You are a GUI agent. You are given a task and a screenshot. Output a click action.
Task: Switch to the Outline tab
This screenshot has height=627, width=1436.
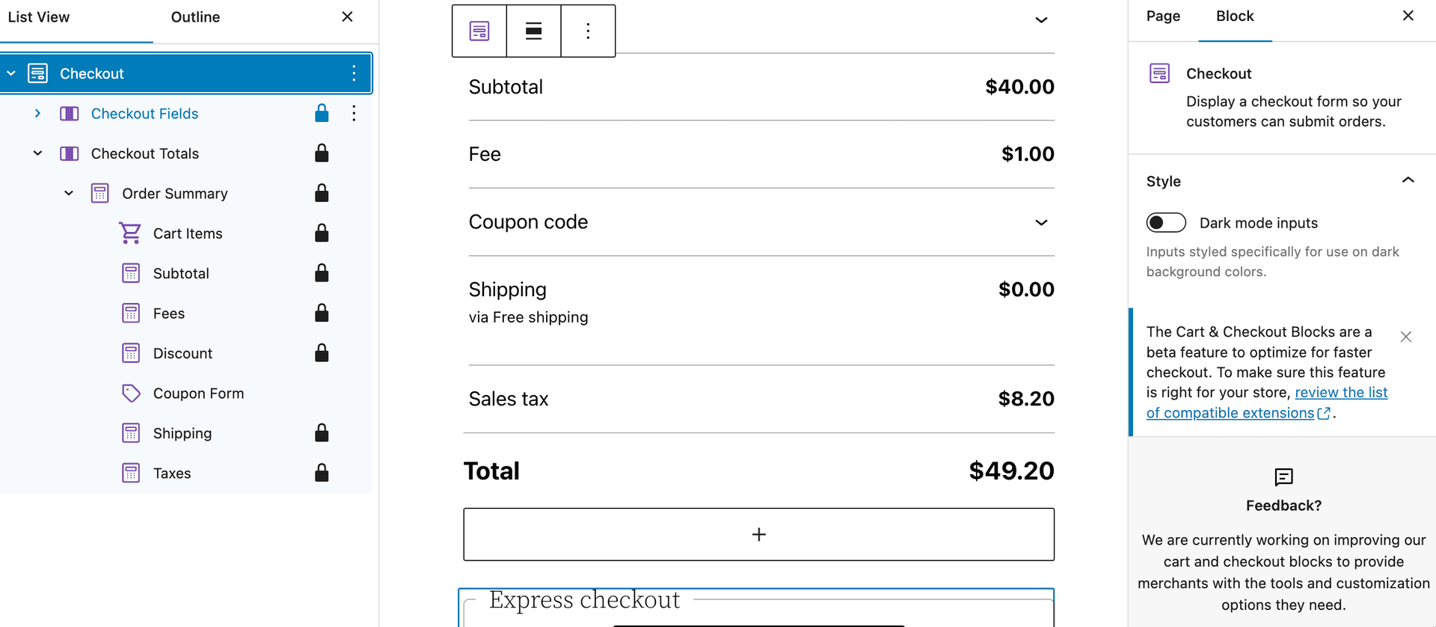195,16
